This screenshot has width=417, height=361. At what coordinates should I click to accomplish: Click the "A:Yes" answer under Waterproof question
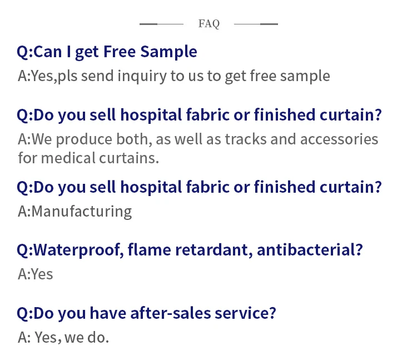(x=35, y=274)
